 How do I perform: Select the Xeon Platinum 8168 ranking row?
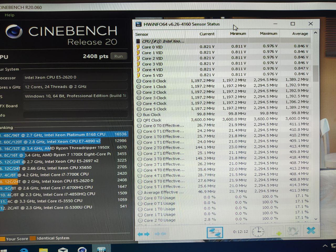tap(64, 134)
